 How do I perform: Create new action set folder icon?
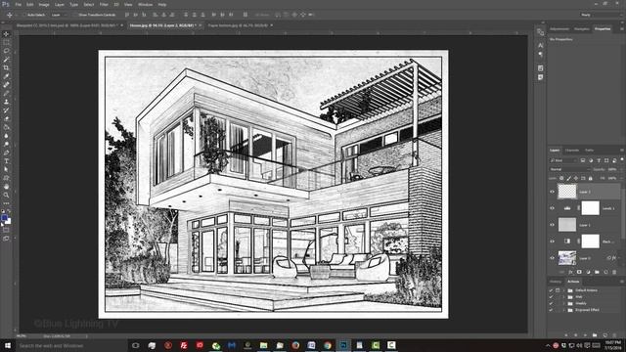[595, 335]
